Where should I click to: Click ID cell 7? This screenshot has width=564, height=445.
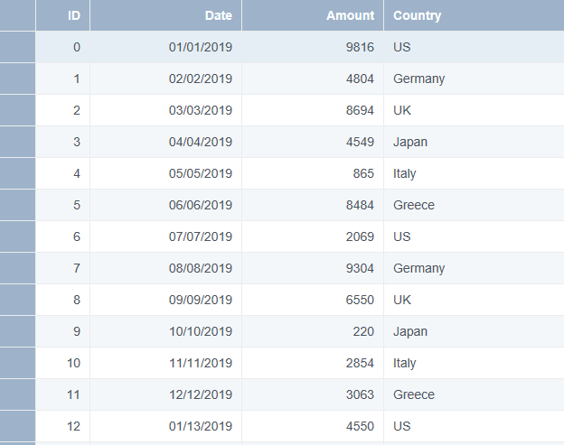tap(63, 268)
